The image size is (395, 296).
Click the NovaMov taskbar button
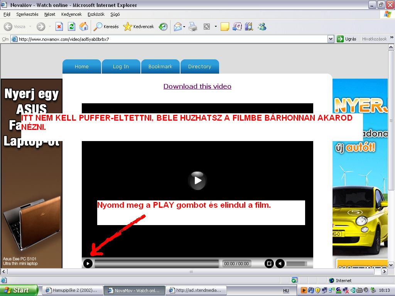[x=134, y=290]
